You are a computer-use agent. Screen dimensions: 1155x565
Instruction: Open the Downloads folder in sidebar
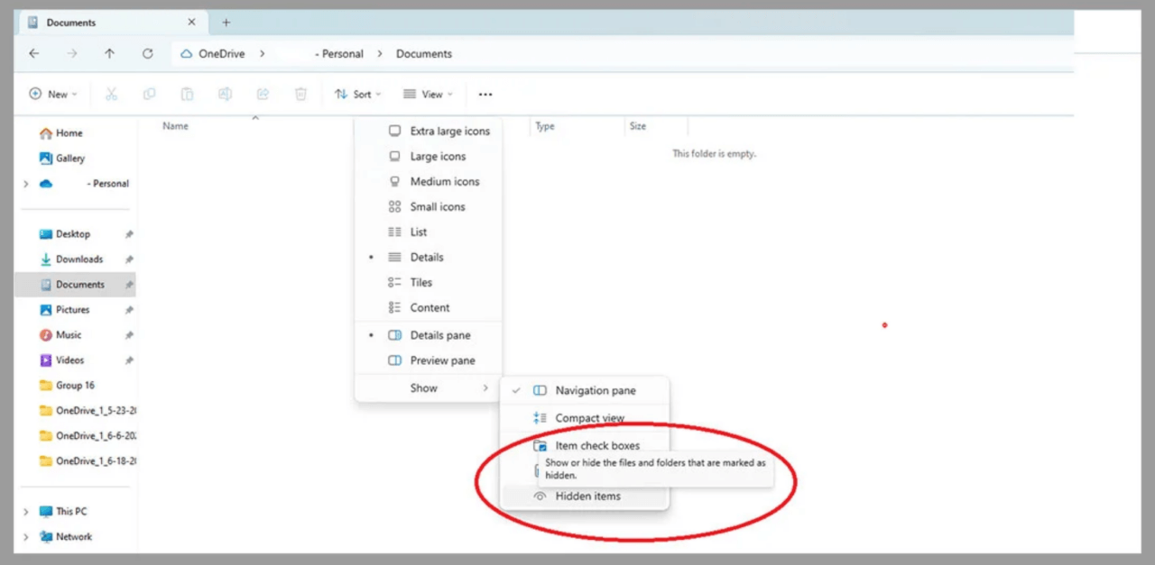(x=79, y=259)
